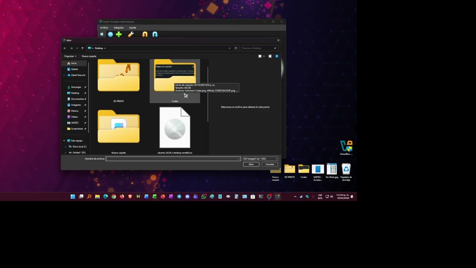
Task: Open File Explorer from taskbar
Action: coord(97,197)
